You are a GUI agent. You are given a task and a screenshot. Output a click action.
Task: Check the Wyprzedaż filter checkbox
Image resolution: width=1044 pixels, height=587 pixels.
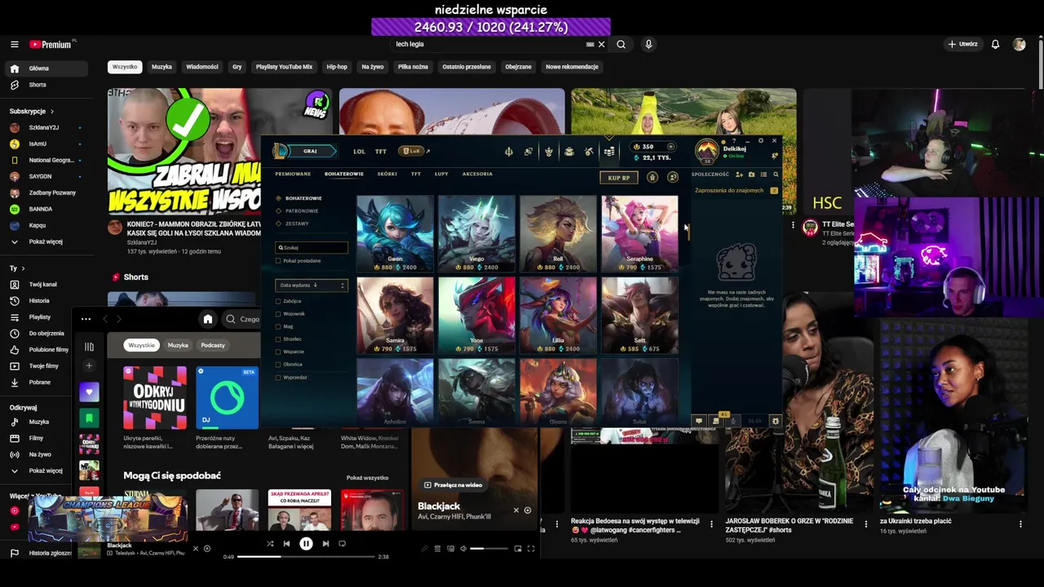tap(278, 377)
